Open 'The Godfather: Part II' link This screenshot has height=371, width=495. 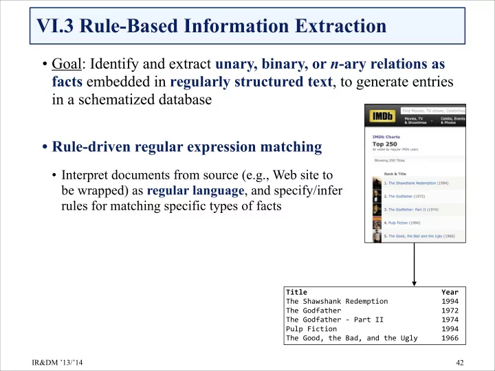407,210
